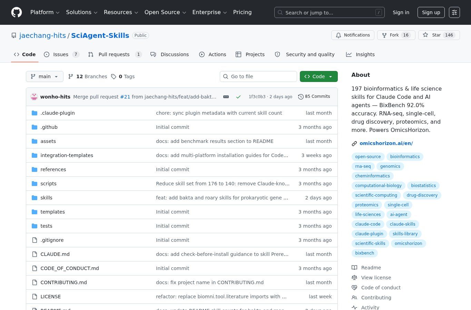View the 12 Branches link
This screenshot has height=310, width=471.
88,76
